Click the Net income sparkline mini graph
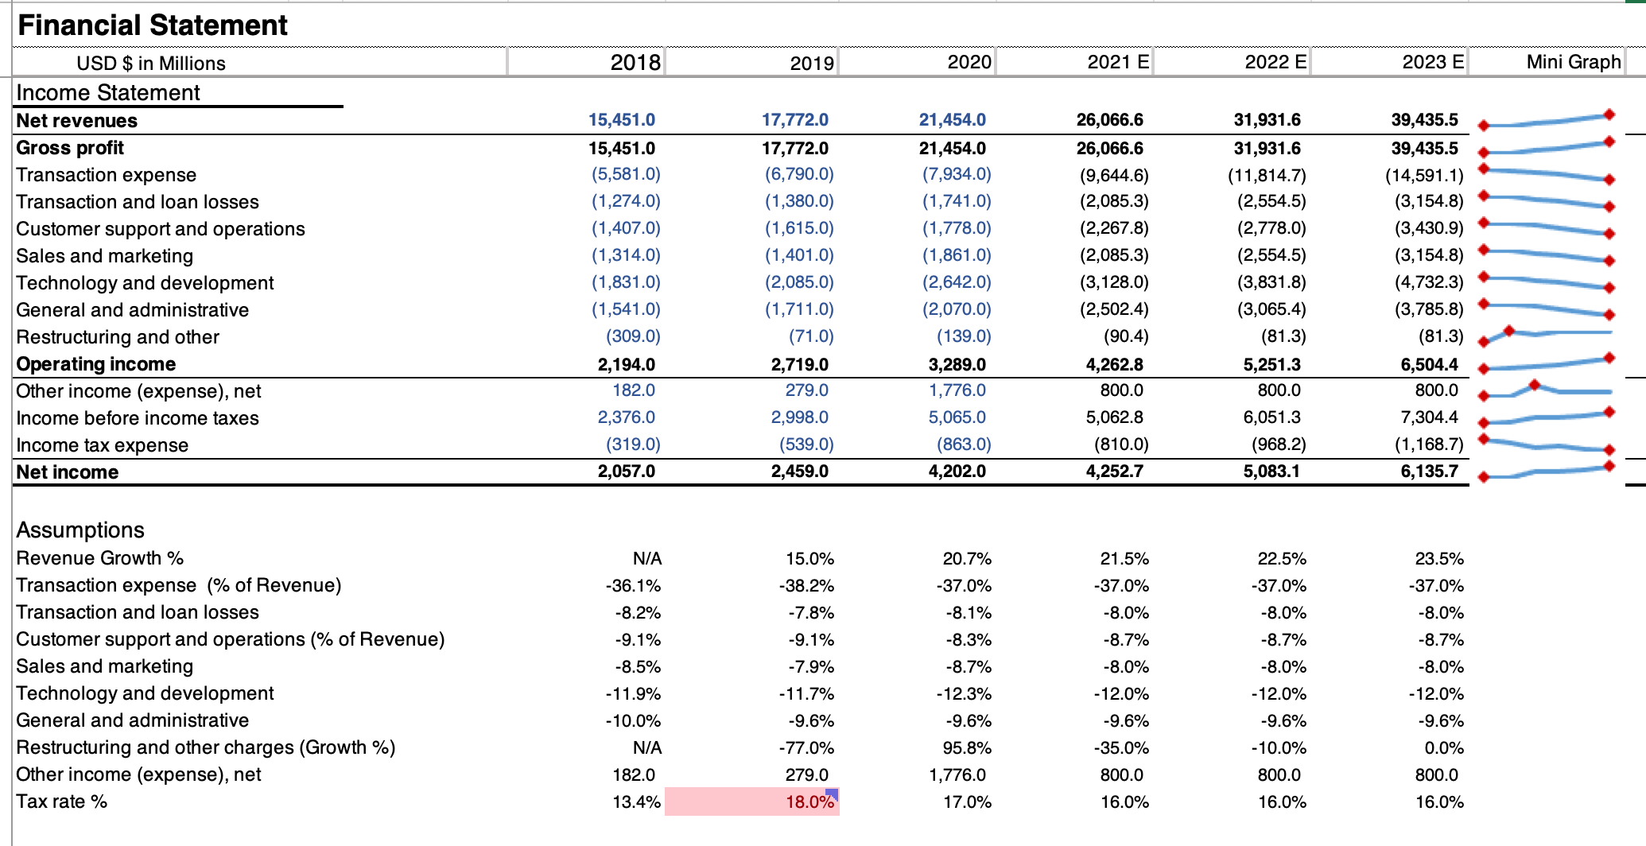 point(1547,472)
